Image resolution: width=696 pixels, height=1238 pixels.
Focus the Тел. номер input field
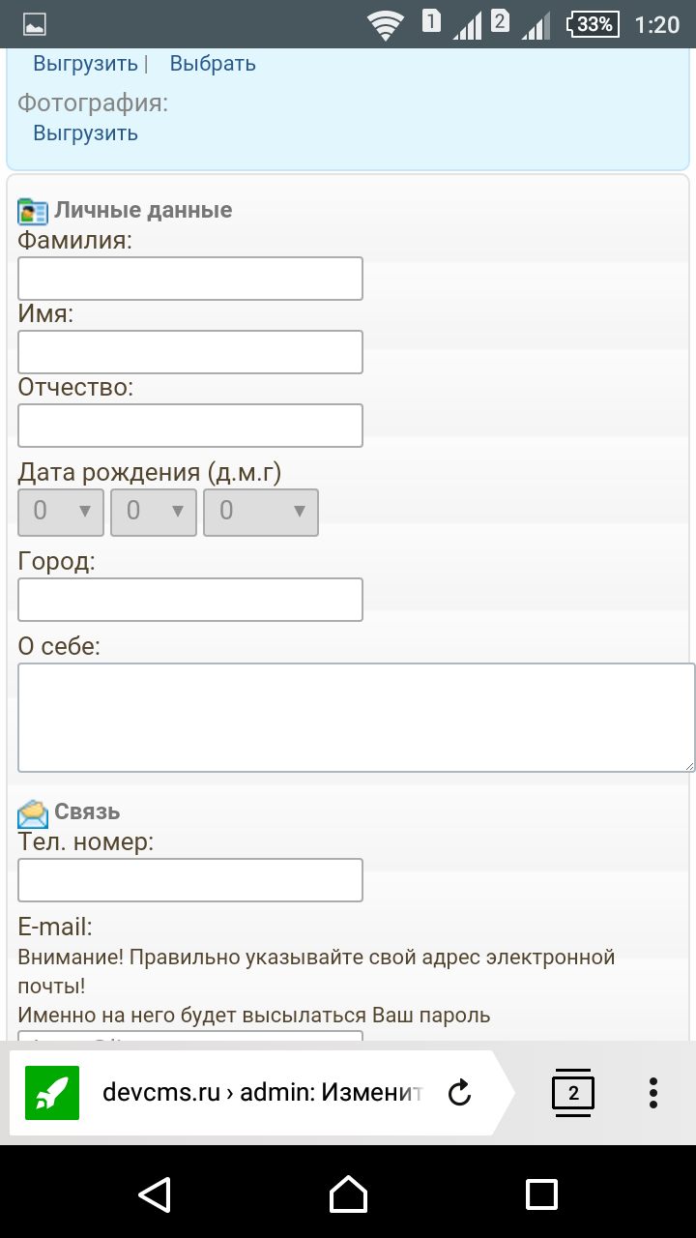coord(190,880)
